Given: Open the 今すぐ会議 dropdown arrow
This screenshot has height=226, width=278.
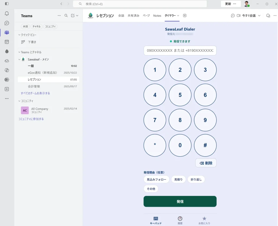Looking at the screenshot, I should click(259, 15).
